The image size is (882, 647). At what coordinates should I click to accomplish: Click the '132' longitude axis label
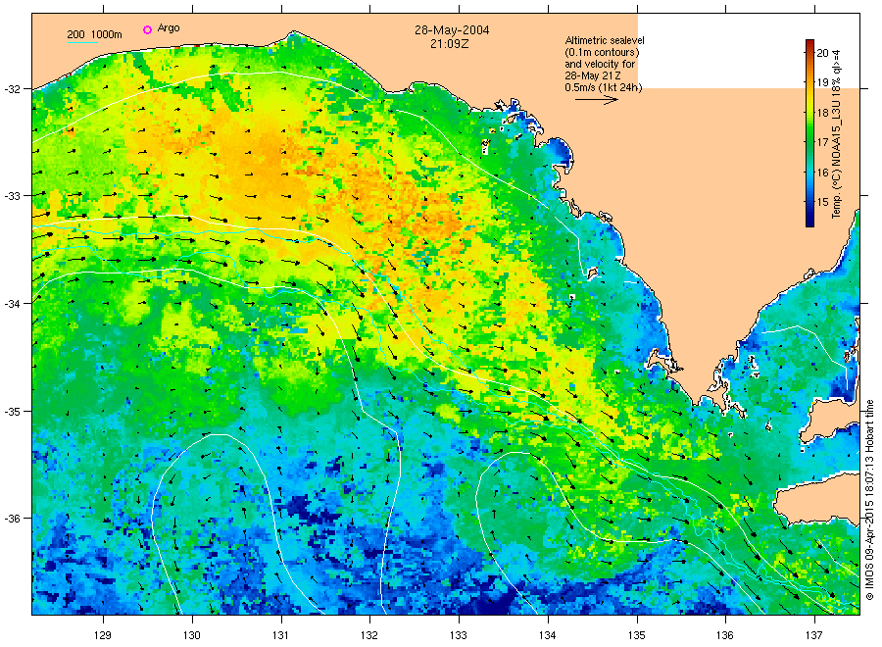pos(369,635)
